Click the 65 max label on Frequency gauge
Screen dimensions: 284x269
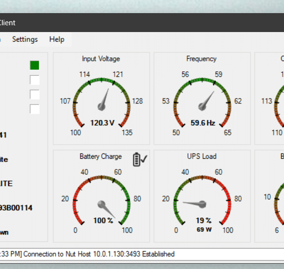[228, 133]
